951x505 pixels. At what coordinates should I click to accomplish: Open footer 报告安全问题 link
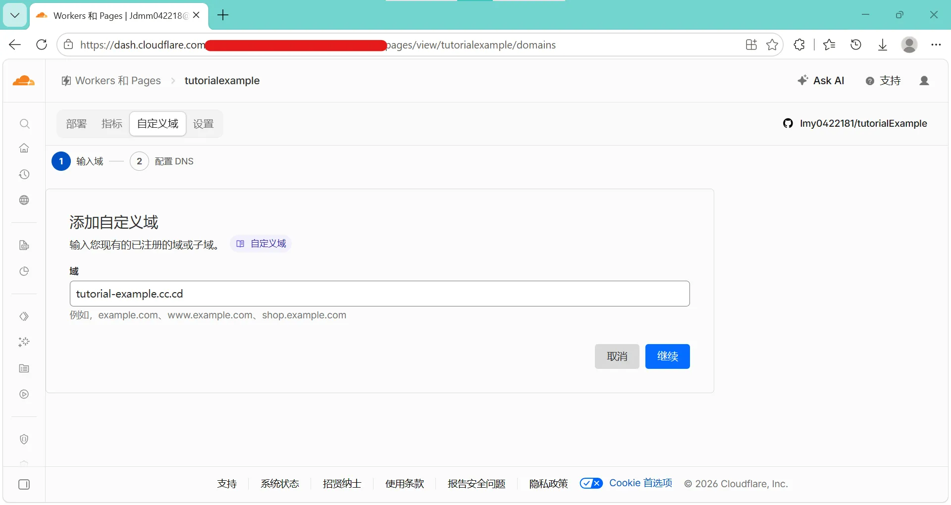pos(476,484)
